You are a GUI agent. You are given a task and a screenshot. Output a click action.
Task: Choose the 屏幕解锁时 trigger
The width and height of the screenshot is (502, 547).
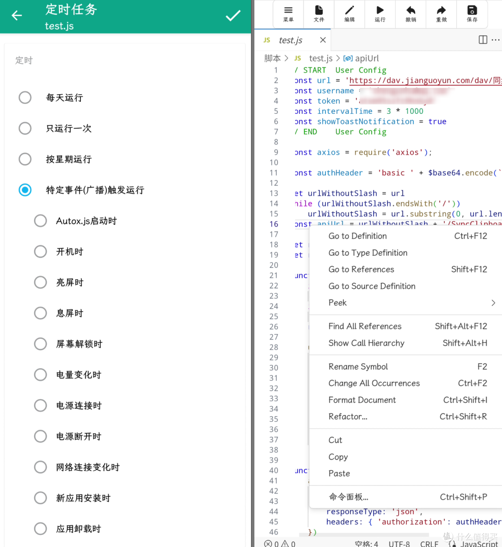(40, 344)
